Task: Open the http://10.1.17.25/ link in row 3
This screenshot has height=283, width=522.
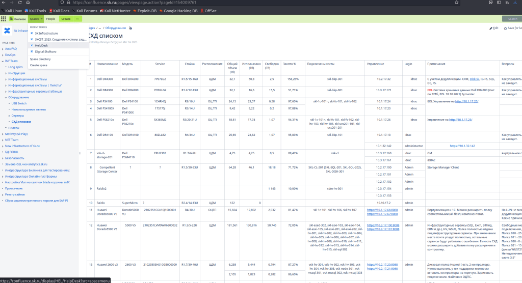Action: pos(463,101)
